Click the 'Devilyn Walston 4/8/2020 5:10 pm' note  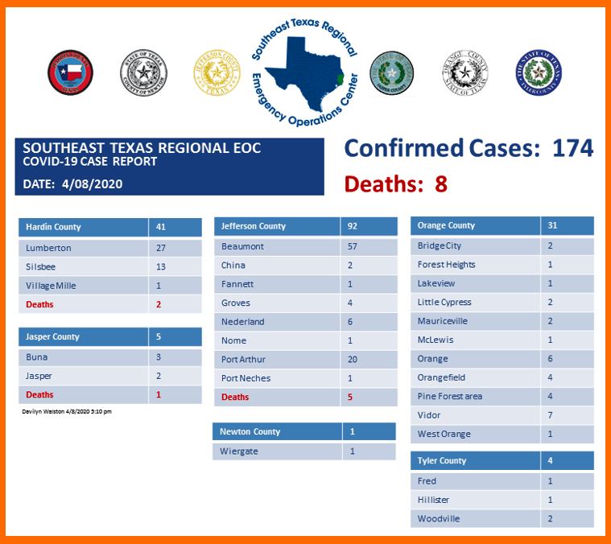pos(67,411)
